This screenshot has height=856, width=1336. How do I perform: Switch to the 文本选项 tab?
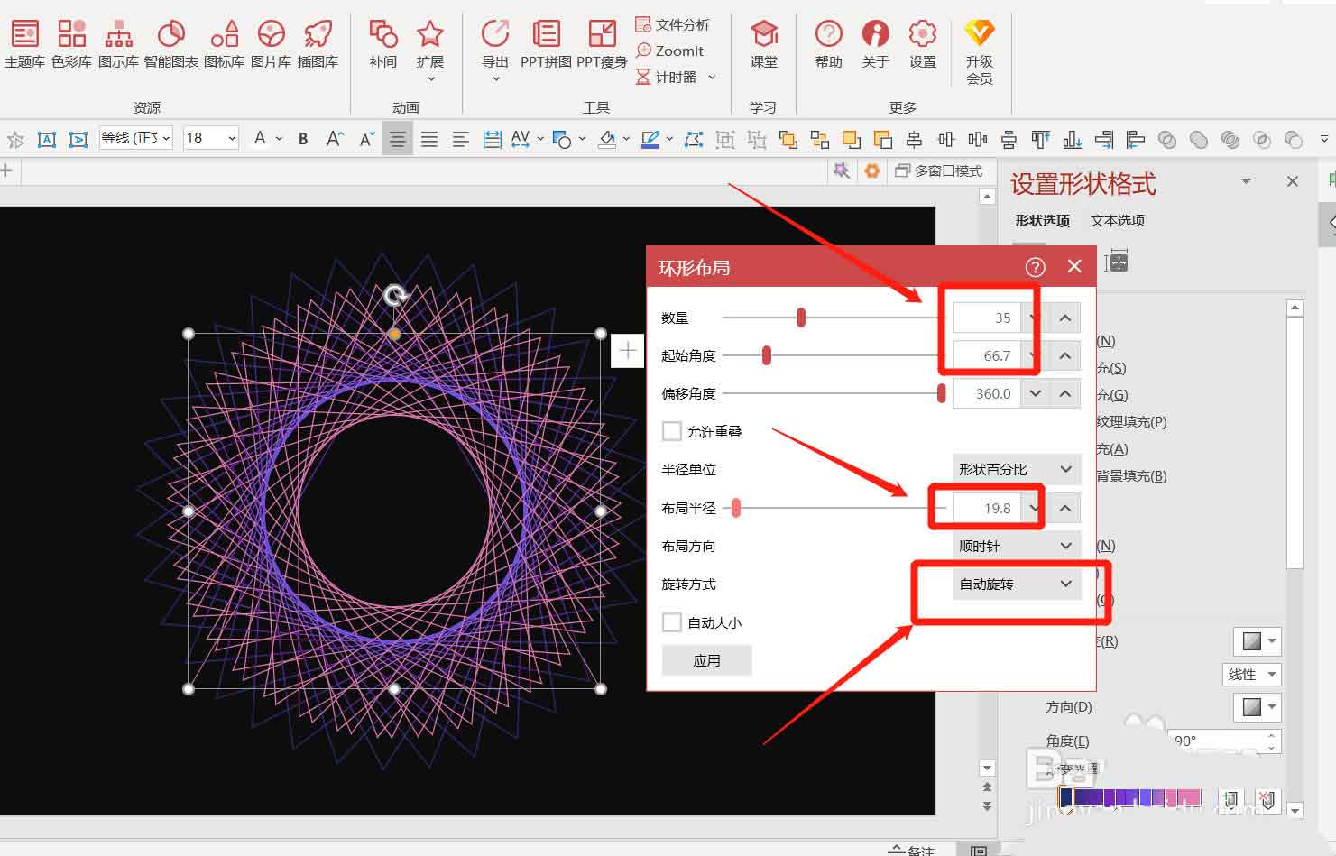click(1117, 220)
